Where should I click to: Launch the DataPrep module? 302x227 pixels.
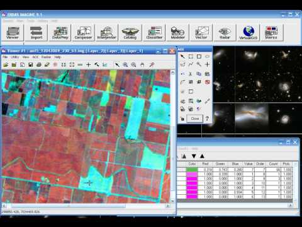[60, 33]
